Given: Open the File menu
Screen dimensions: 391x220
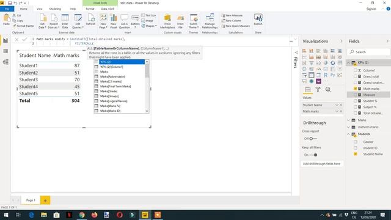Looking at the screenshot, I should 7,9.
